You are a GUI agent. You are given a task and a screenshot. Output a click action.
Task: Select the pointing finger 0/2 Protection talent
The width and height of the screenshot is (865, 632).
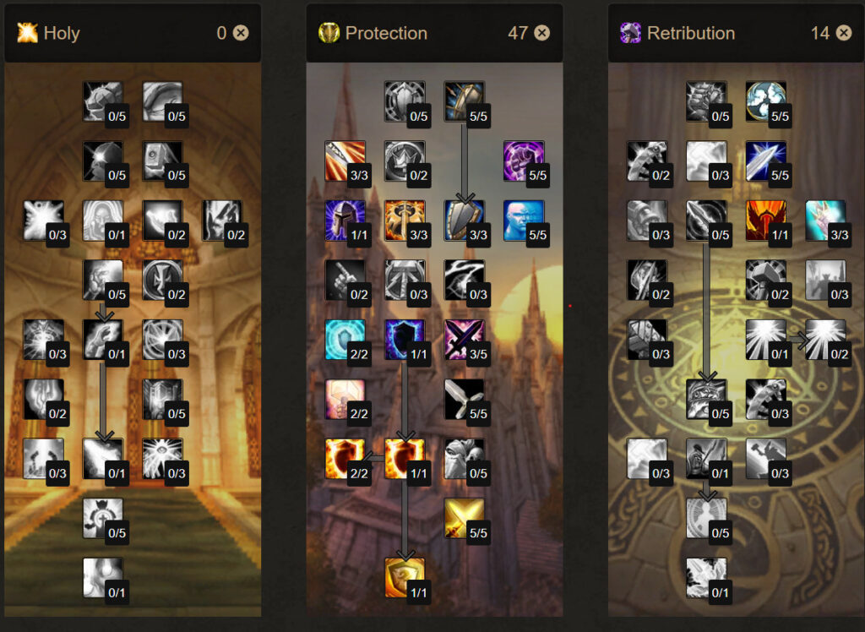pos(345,280)
